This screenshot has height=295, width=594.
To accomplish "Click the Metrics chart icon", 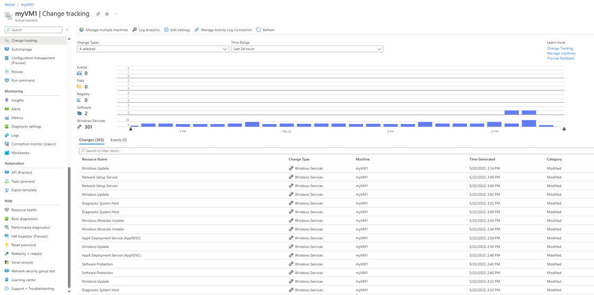I will coord(7,117).
